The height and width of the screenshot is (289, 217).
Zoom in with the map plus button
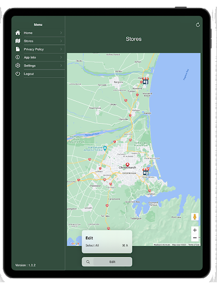(x=195, y=230)
